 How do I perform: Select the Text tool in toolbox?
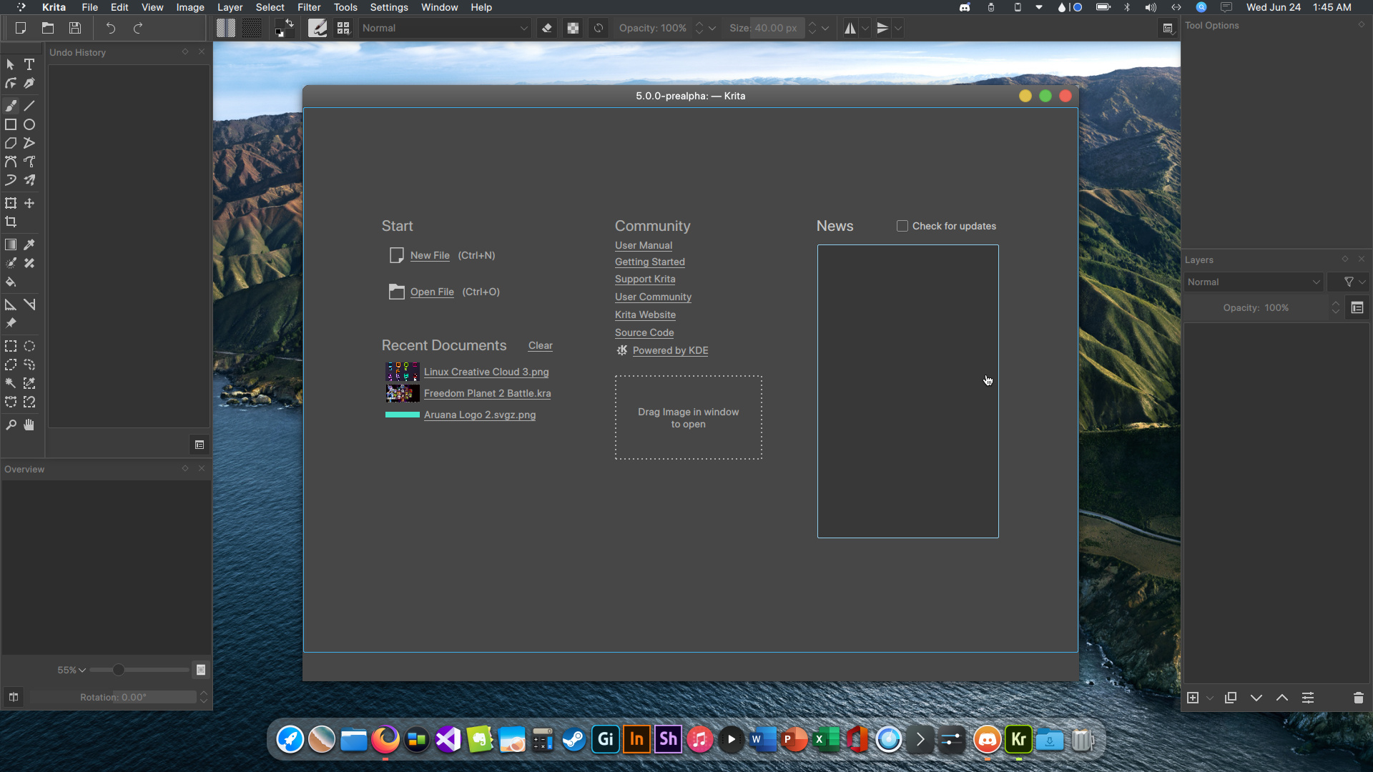[x=29, y=64]
